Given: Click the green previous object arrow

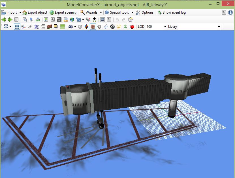Looking at the screenshot, I should 4,20.
